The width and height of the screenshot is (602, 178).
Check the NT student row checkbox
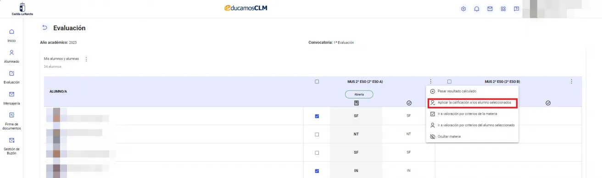click(317, 135)
